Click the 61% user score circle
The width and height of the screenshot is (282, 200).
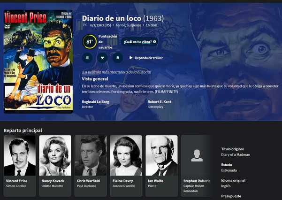pyautogui.click(x=90, y=42)
